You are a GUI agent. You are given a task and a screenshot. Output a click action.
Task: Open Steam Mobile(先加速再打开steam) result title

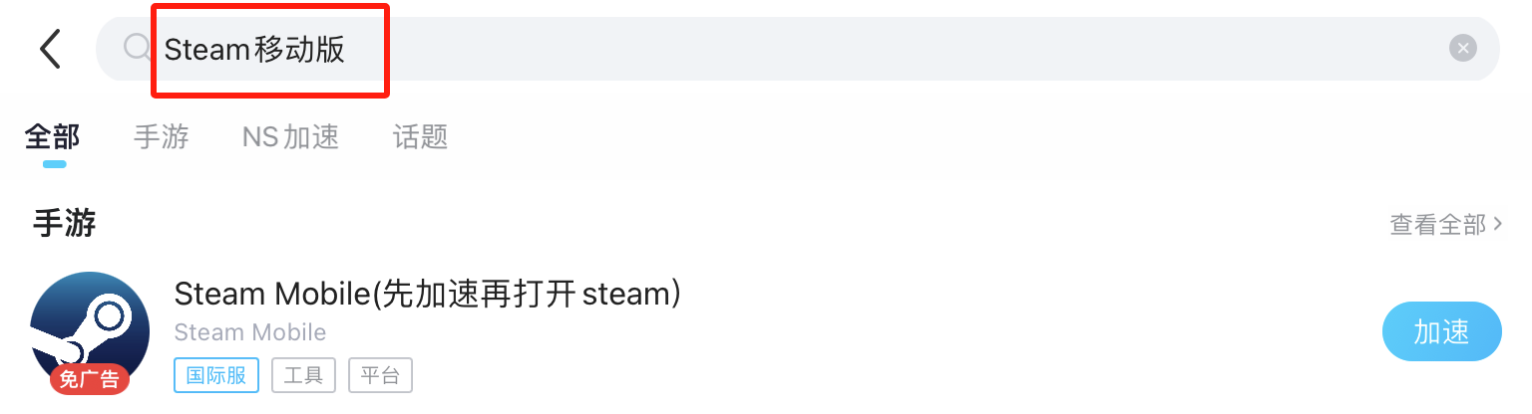pos(427,294)
